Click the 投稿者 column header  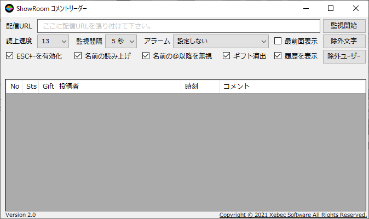pyautogui.click(x=118, y=87)
